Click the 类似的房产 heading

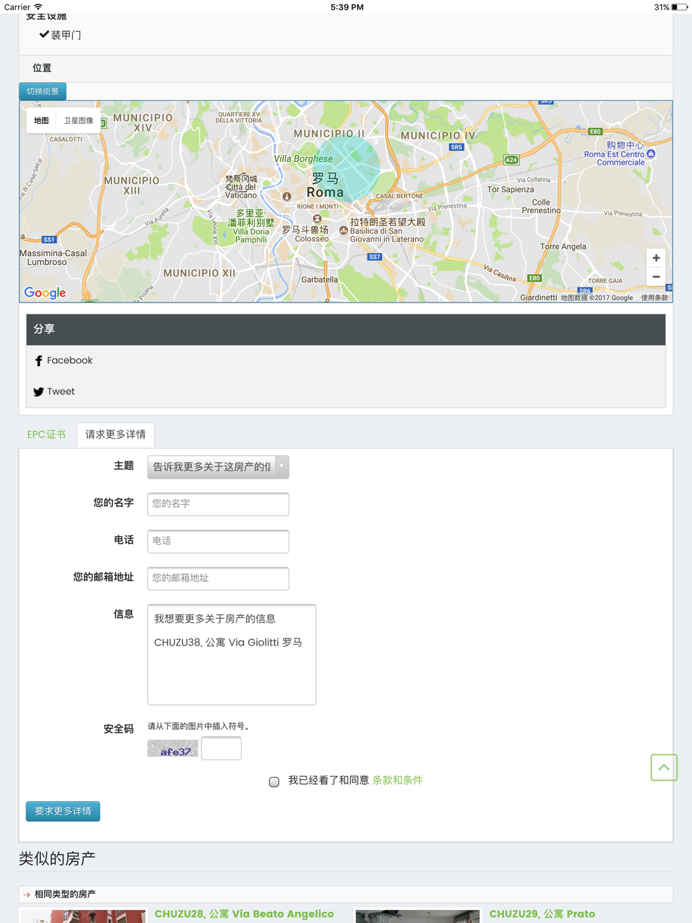[57, 859]
